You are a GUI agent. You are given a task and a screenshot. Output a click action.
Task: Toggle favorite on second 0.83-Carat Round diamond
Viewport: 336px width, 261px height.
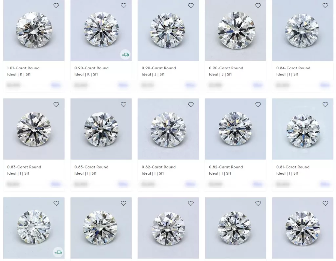coord(123,104)
